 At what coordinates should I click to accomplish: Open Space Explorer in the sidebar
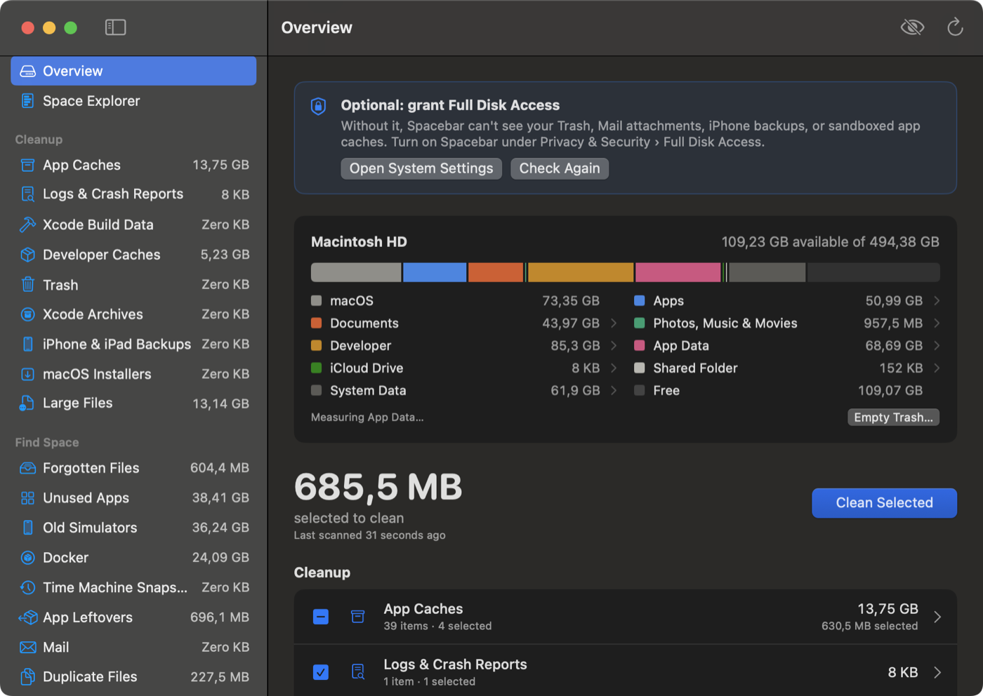click(x=133, y=101)
